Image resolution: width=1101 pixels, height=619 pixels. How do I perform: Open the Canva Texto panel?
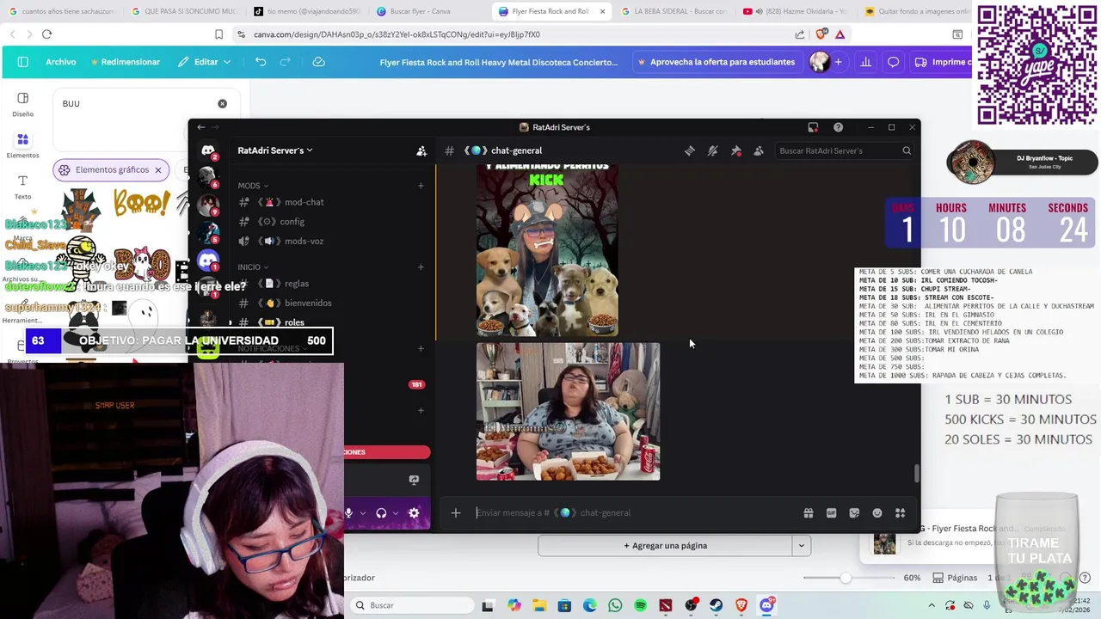point(22,187)
